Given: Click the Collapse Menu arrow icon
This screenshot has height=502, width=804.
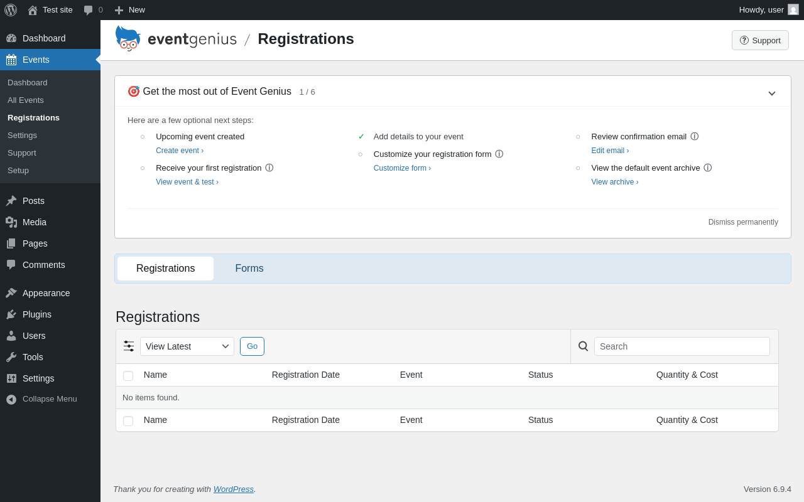Looking at the screenshot, I should pos(11,399).
